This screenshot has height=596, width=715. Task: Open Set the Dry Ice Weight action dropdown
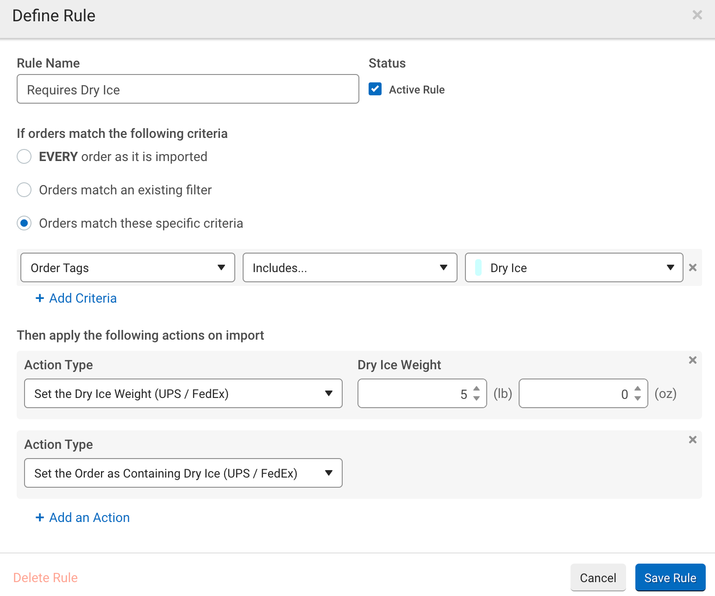click(x=183, y=393)
